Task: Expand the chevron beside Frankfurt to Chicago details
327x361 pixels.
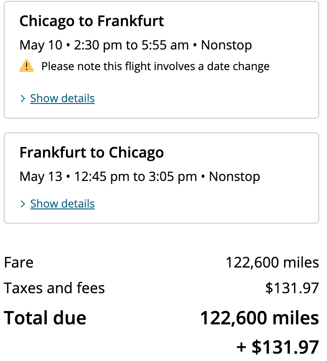Action: coord(22,204)
